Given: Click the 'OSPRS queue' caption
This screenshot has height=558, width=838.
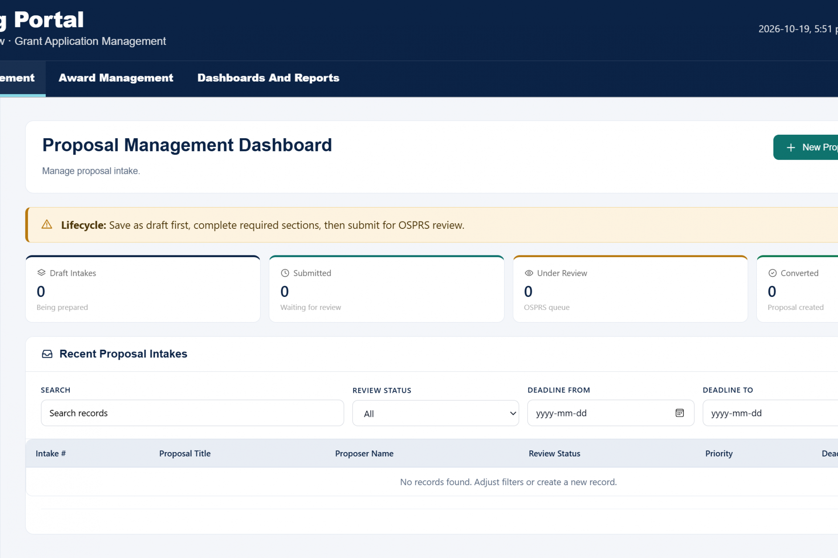Looking at the screenshot, I should pos(546,307).
